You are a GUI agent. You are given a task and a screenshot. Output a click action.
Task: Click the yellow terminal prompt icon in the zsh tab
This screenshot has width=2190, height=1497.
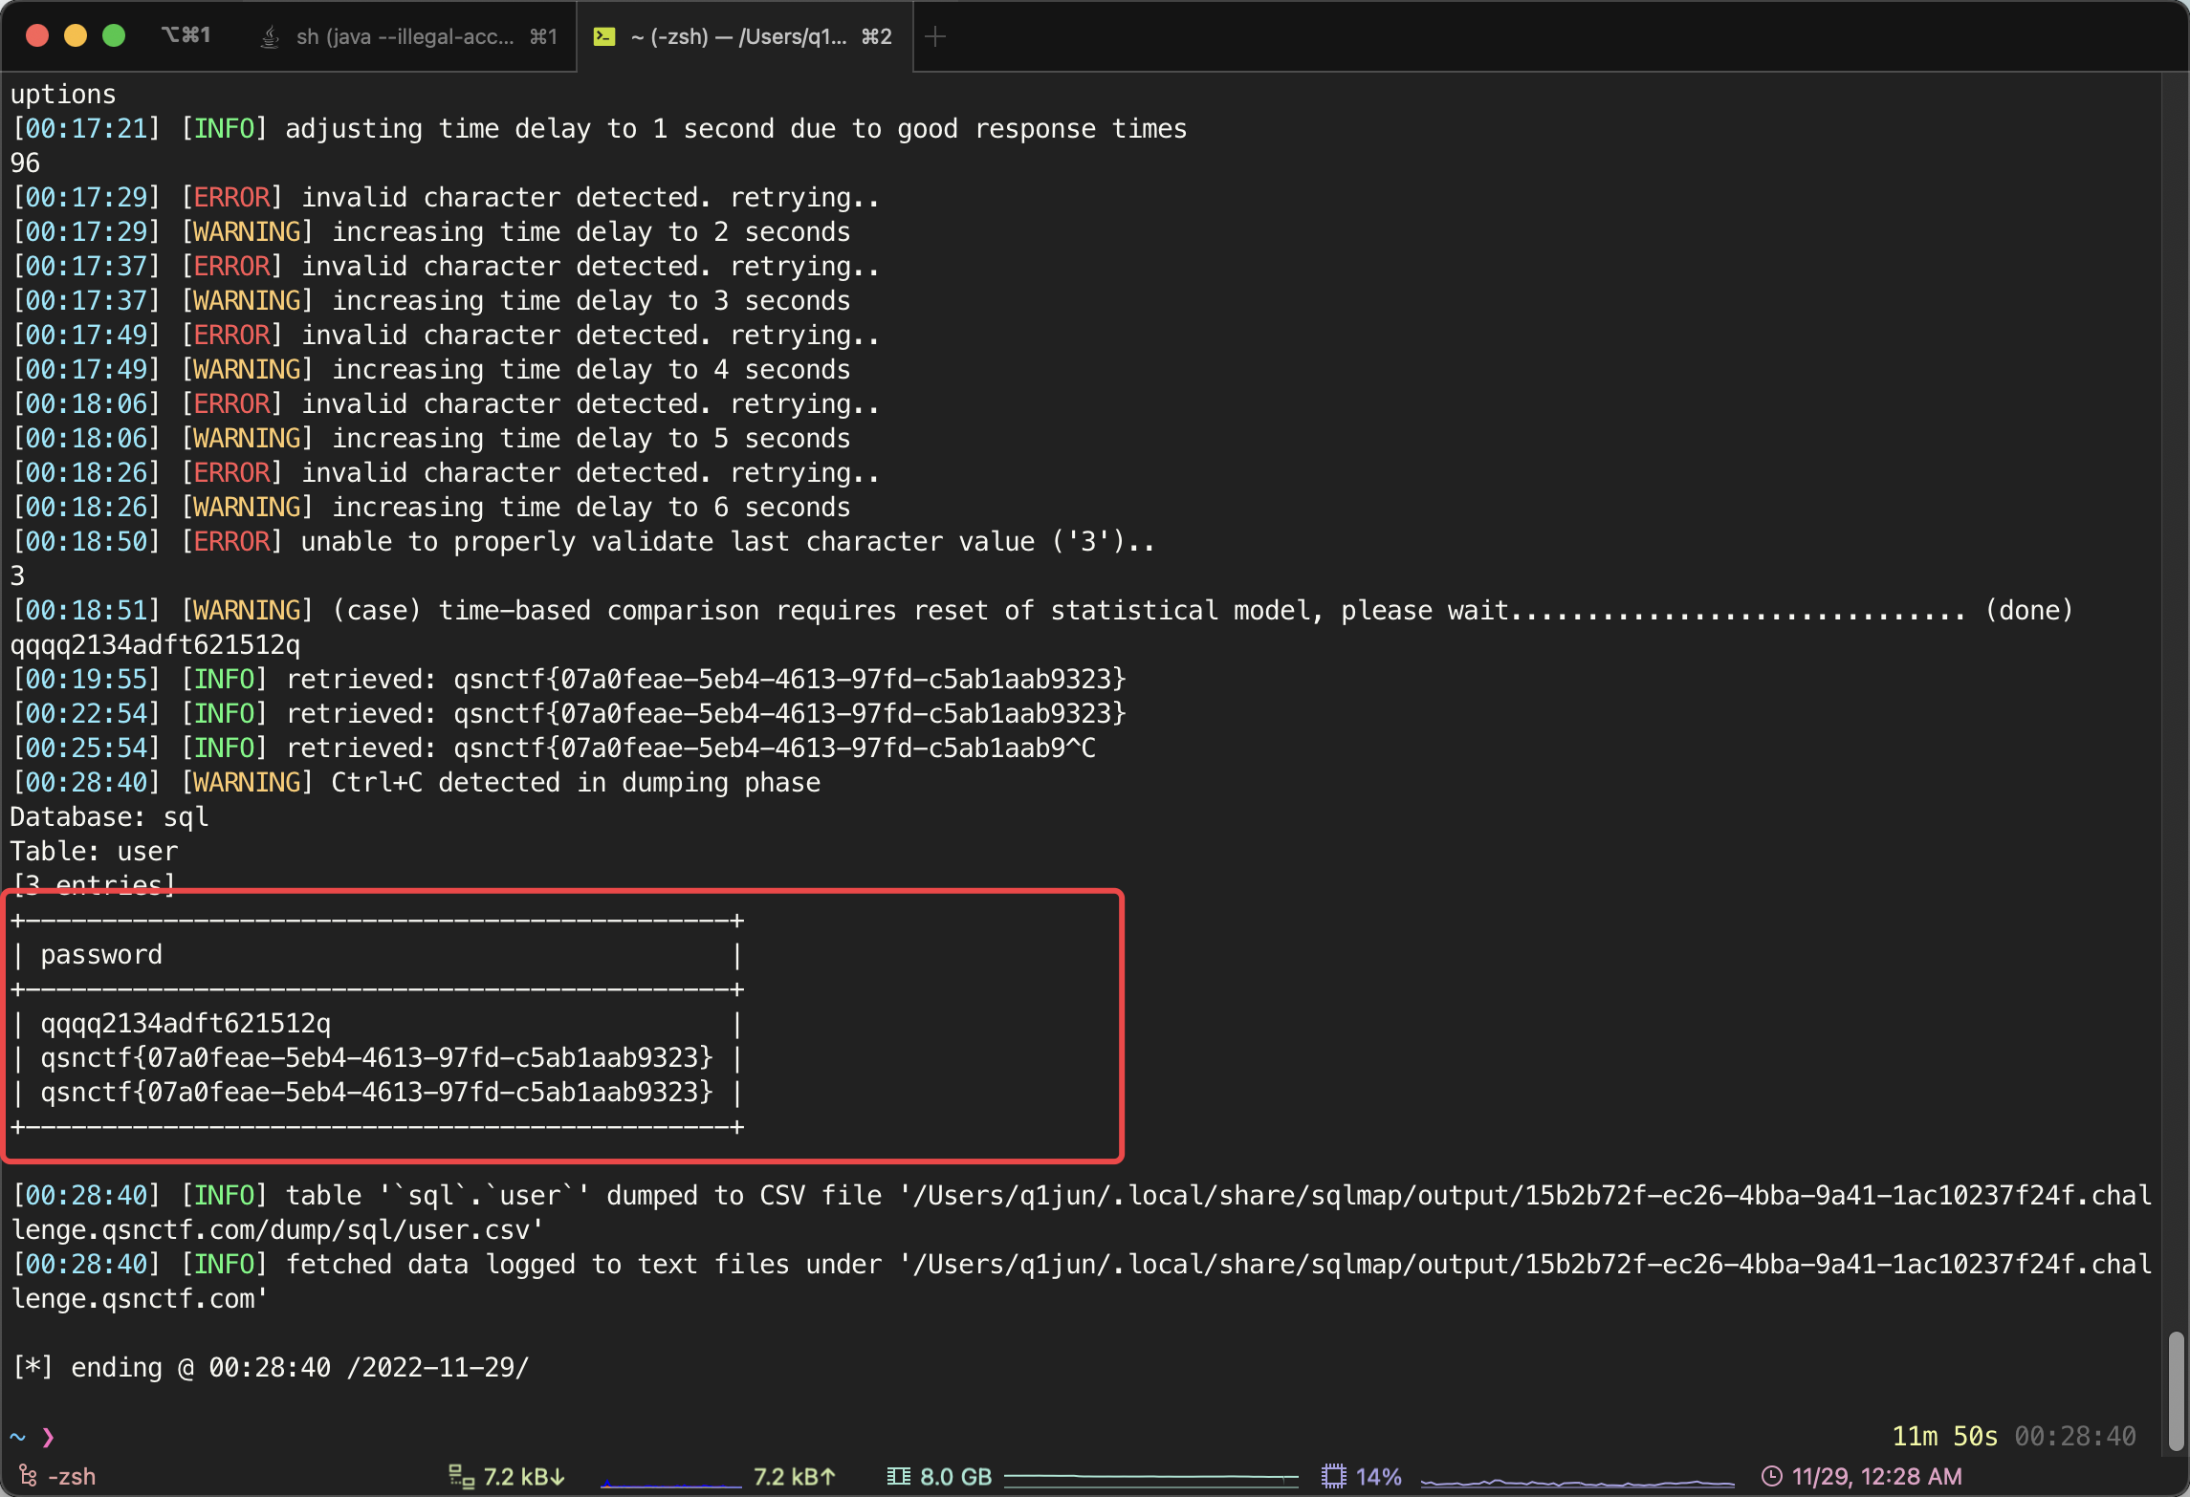click(603, 36)
